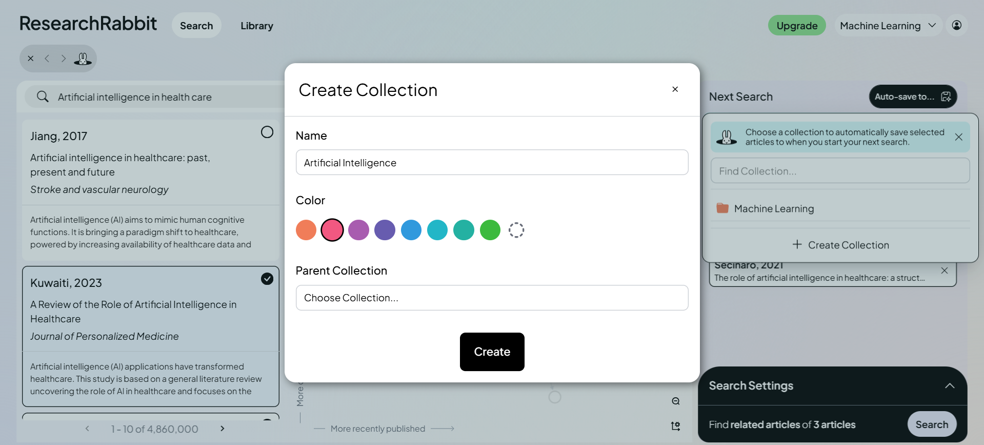This screenshot has height=445, width=984.
Task: Click Auto-save to... button
Action: (x=913, y=96)
